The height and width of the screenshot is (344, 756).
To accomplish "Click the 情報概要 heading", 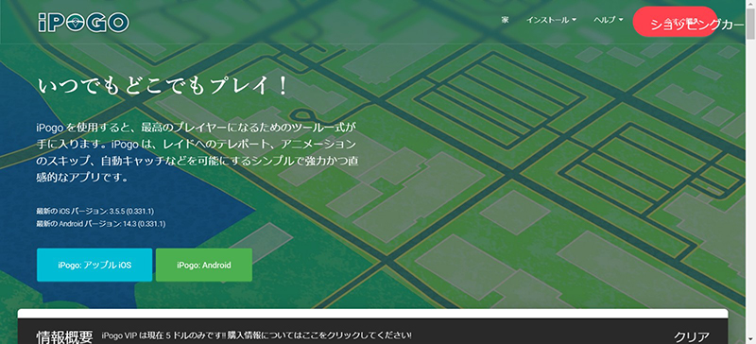I will pos(65,336).
